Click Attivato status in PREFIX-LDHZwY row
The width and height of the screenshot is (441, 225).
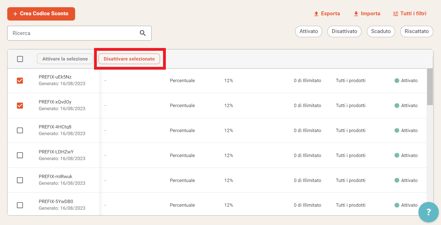(x=406, y=155)
